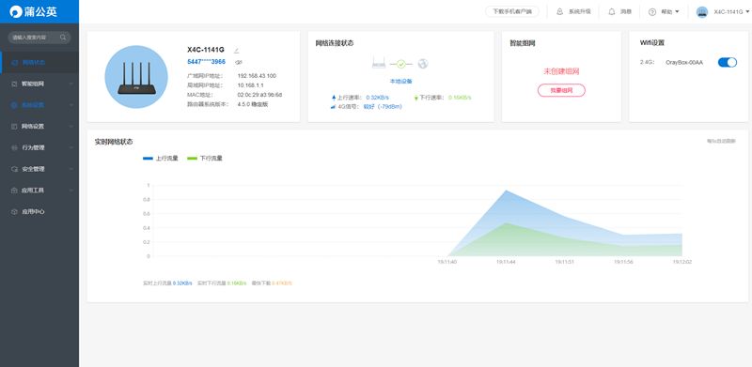Click the SN number 5447****3966
The width and height of the screenshot is (752, 367).
click(x=206, y=62)
